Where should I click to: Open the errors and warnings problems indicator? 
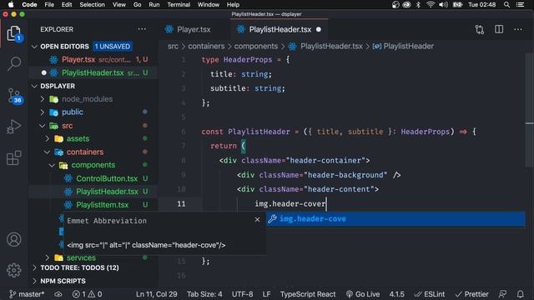click(x=87, y=294)
